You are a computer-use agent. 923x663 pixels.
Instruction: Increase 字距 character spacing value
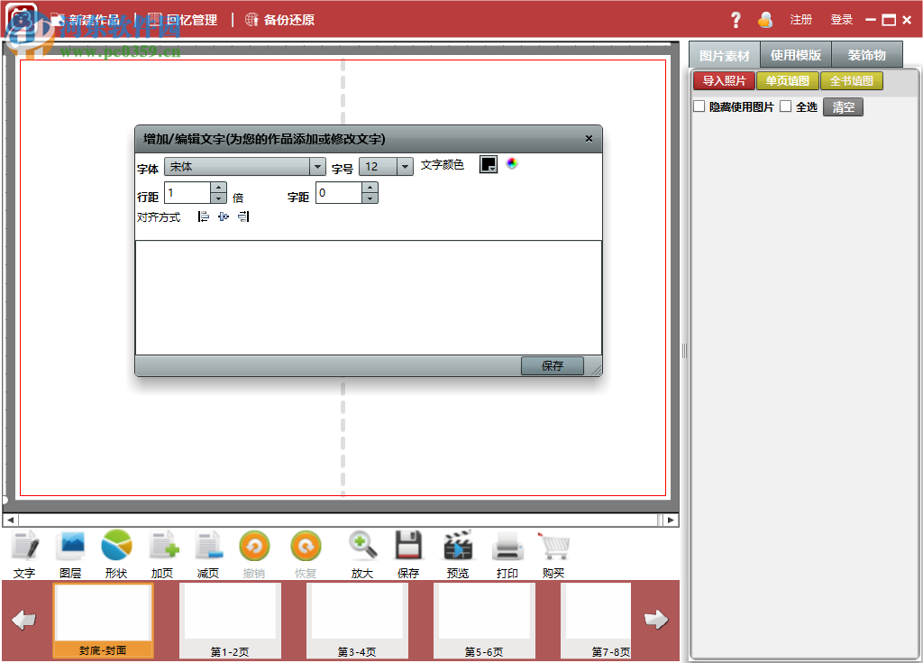(x=370, y=188)
